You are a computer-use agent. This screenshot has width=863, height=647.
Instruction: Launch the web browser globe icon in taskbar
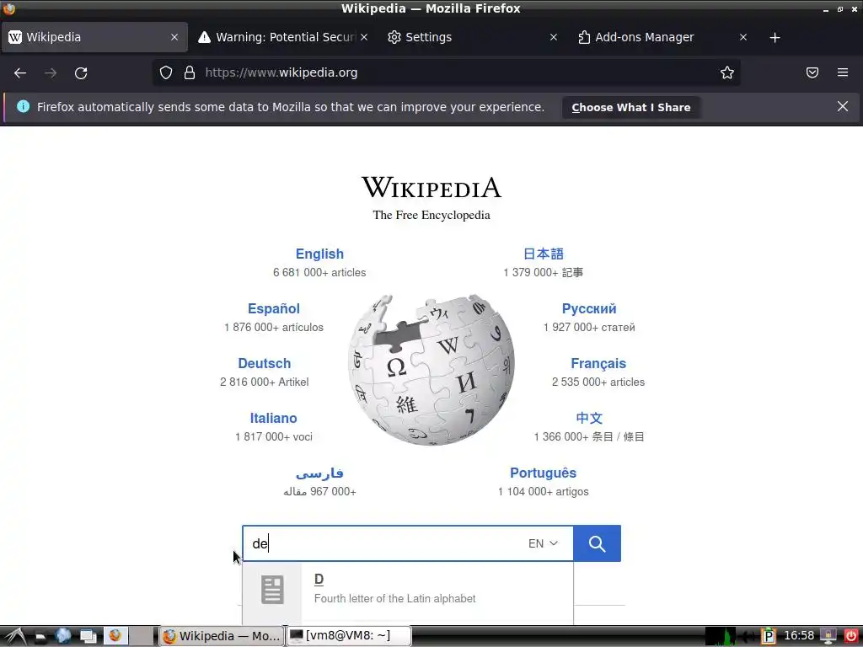(63, 636)
